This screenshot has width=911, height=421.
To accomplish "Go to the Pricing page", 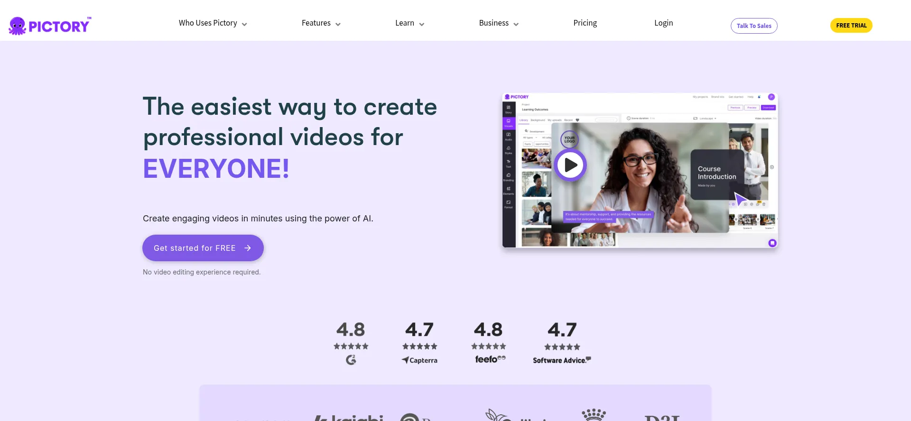I will pos(585,23).
